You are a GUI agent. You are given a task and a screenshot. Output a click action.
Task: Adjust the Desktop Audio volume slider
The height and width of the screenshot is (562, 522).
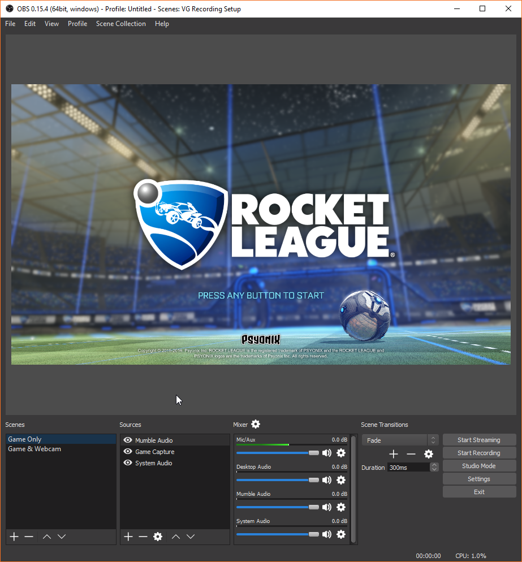[x=278, y=480]
